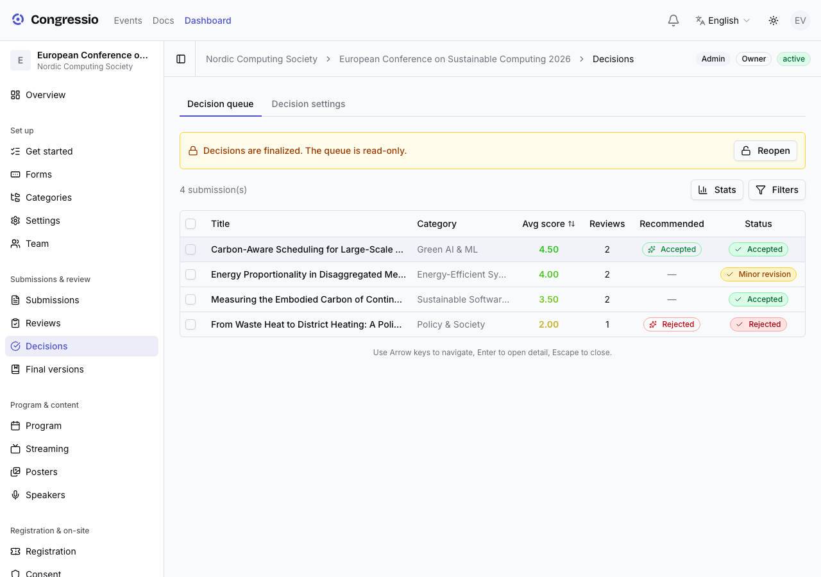Sort by the Avg score column
This screenshot has height=577, width=821.
point(548,224)
